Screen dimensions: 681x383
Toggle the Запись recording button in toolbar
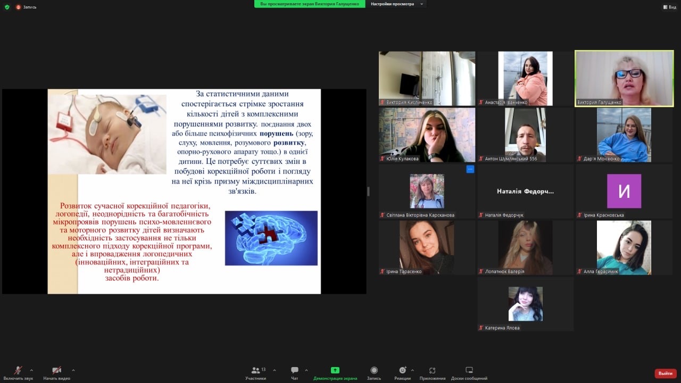pyautogui.click(x=374, y=370)
